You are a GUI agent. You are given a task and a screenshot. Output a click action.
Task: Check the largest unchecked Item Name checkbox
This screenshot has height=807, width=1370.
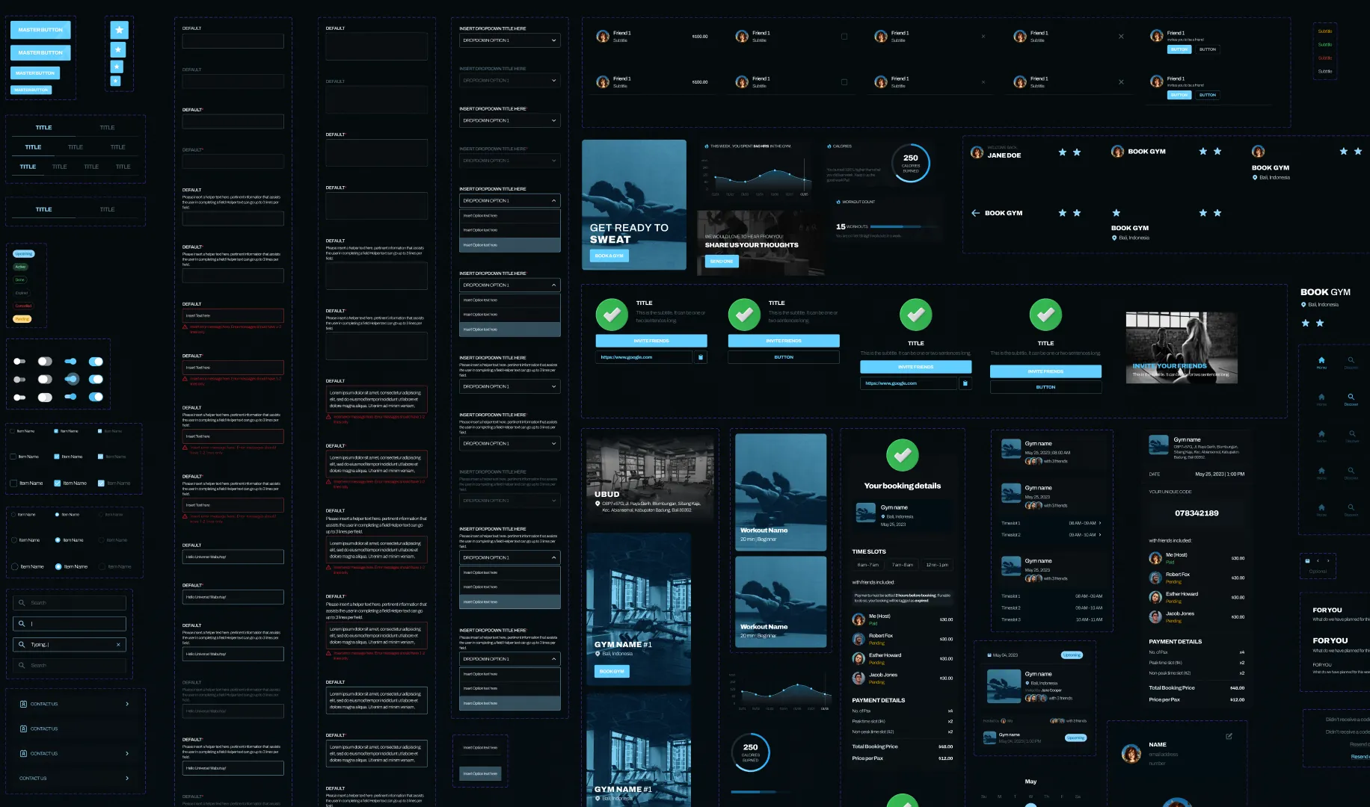[x=13, y=483]
